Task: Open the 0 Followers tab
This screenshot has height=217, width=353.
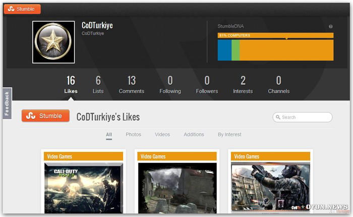Action: point(207,84)
